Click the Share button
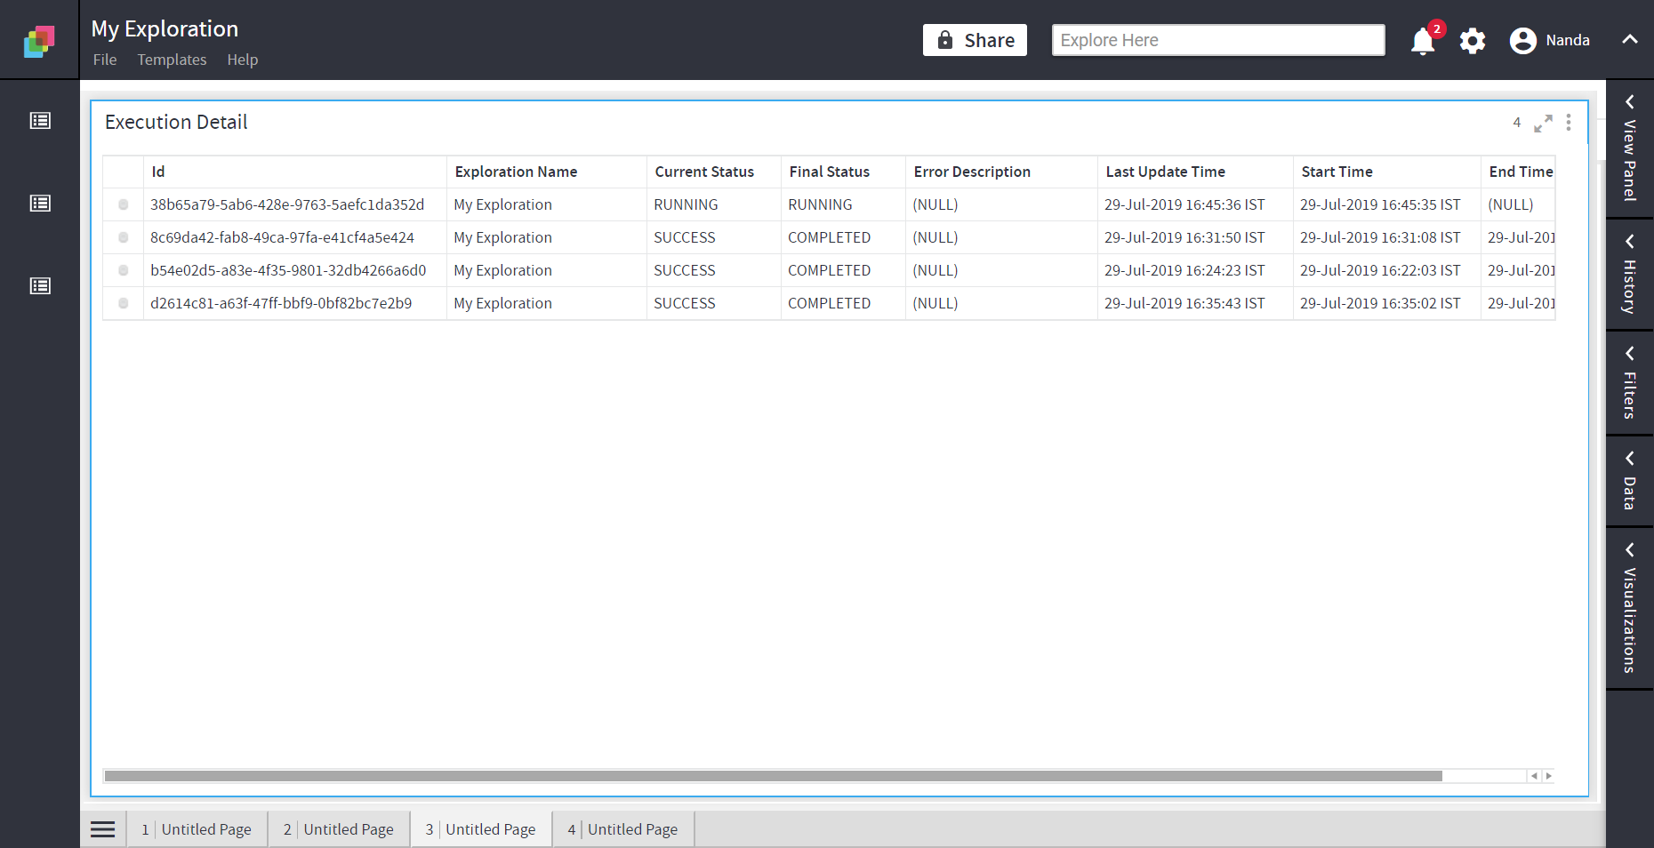1654x848 pixels. point(975,40)
